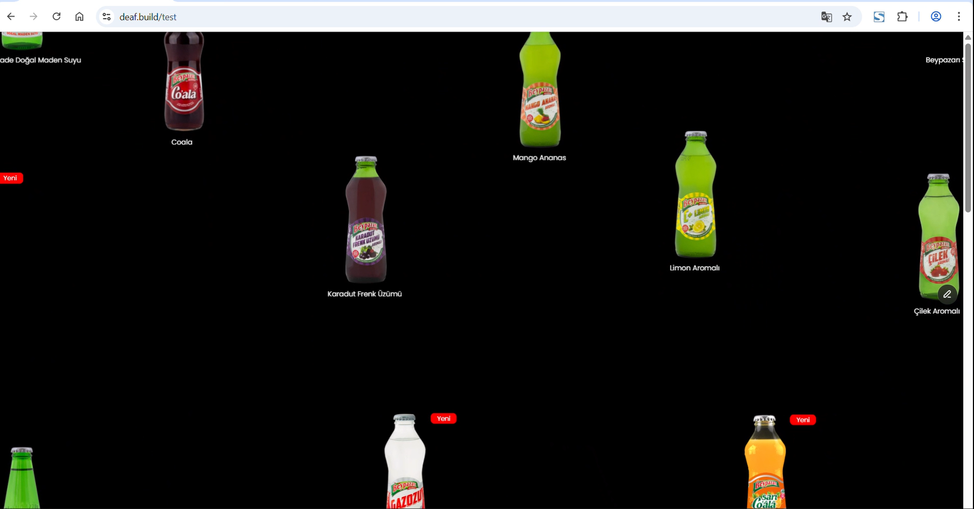Select the Gazoz bottle image
Image resolution: width=974 pixels, height=509 pixels.
point(405,461)
